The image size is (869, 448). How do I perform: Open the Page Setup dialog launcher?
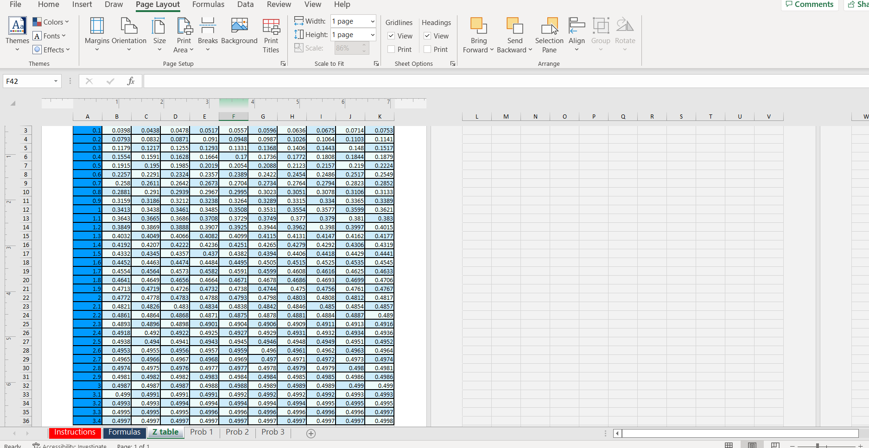click(x=283, y=63)
